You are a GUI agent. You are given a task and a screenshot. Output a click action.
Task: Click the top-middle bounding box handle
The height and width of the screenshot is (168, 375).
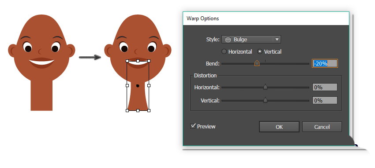(138, 61)
